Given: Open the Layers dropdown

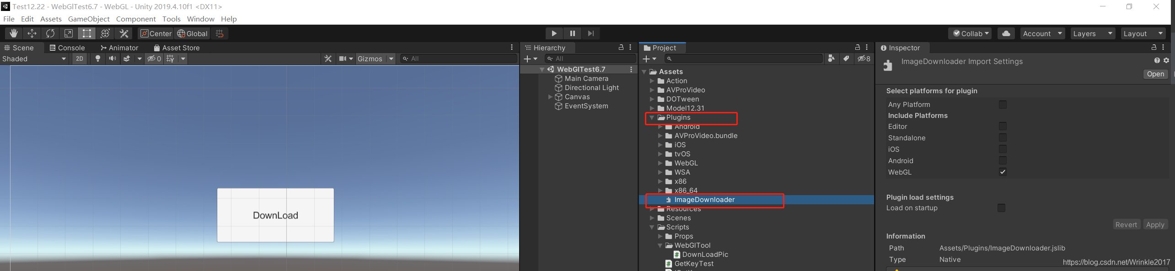Looking at the screenshot, I should 1093,33.
